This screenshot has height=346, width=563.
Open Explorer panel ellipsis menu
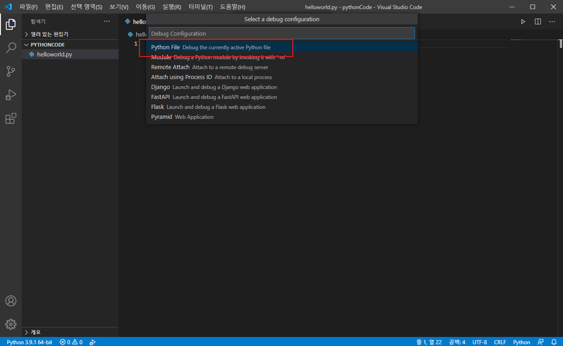click(107, 22)
